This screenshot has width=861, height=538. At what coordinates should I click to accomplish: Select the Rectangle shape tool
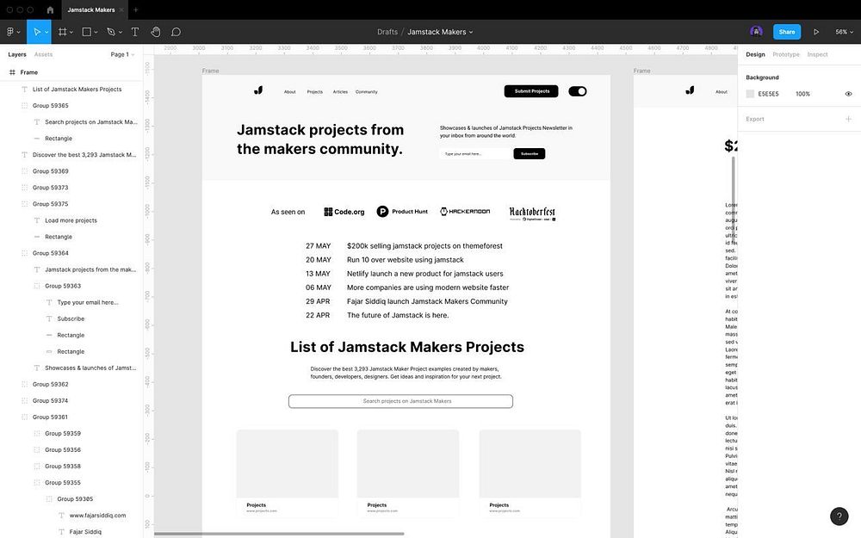(86, 32)
